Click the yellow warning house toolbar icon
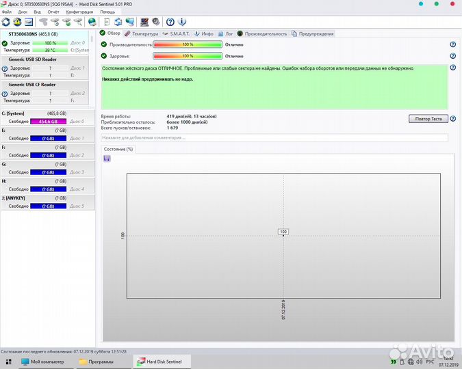This screenshot has width=462, height=369. (17, 22)
